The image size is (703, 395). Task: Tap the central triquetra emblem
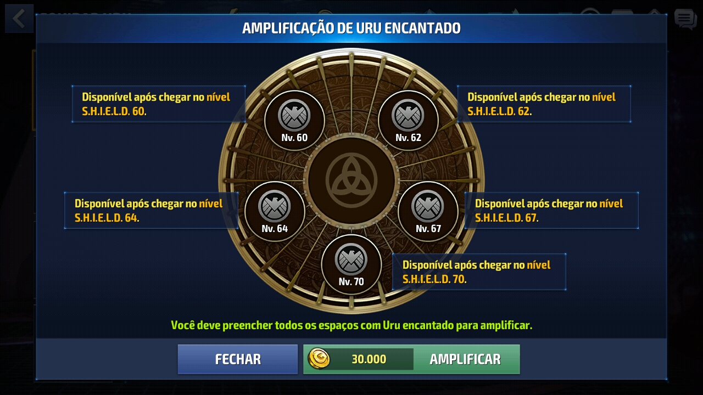pyautogui.click(x=351, y=180)
